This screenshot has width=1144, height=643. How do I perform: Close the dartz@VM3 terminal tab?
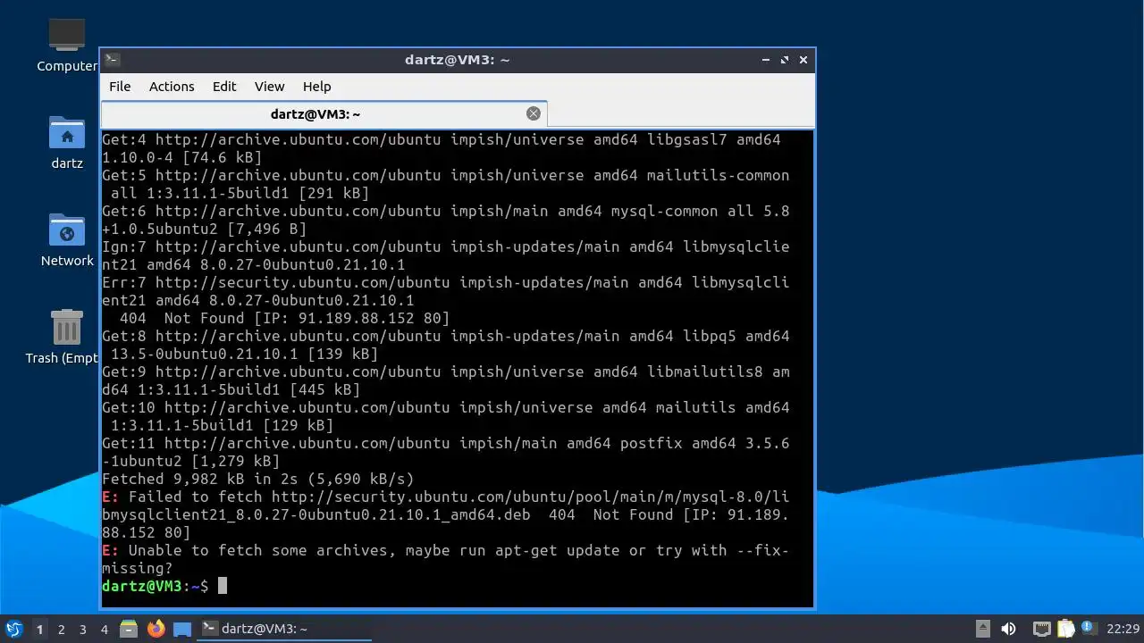534,113
